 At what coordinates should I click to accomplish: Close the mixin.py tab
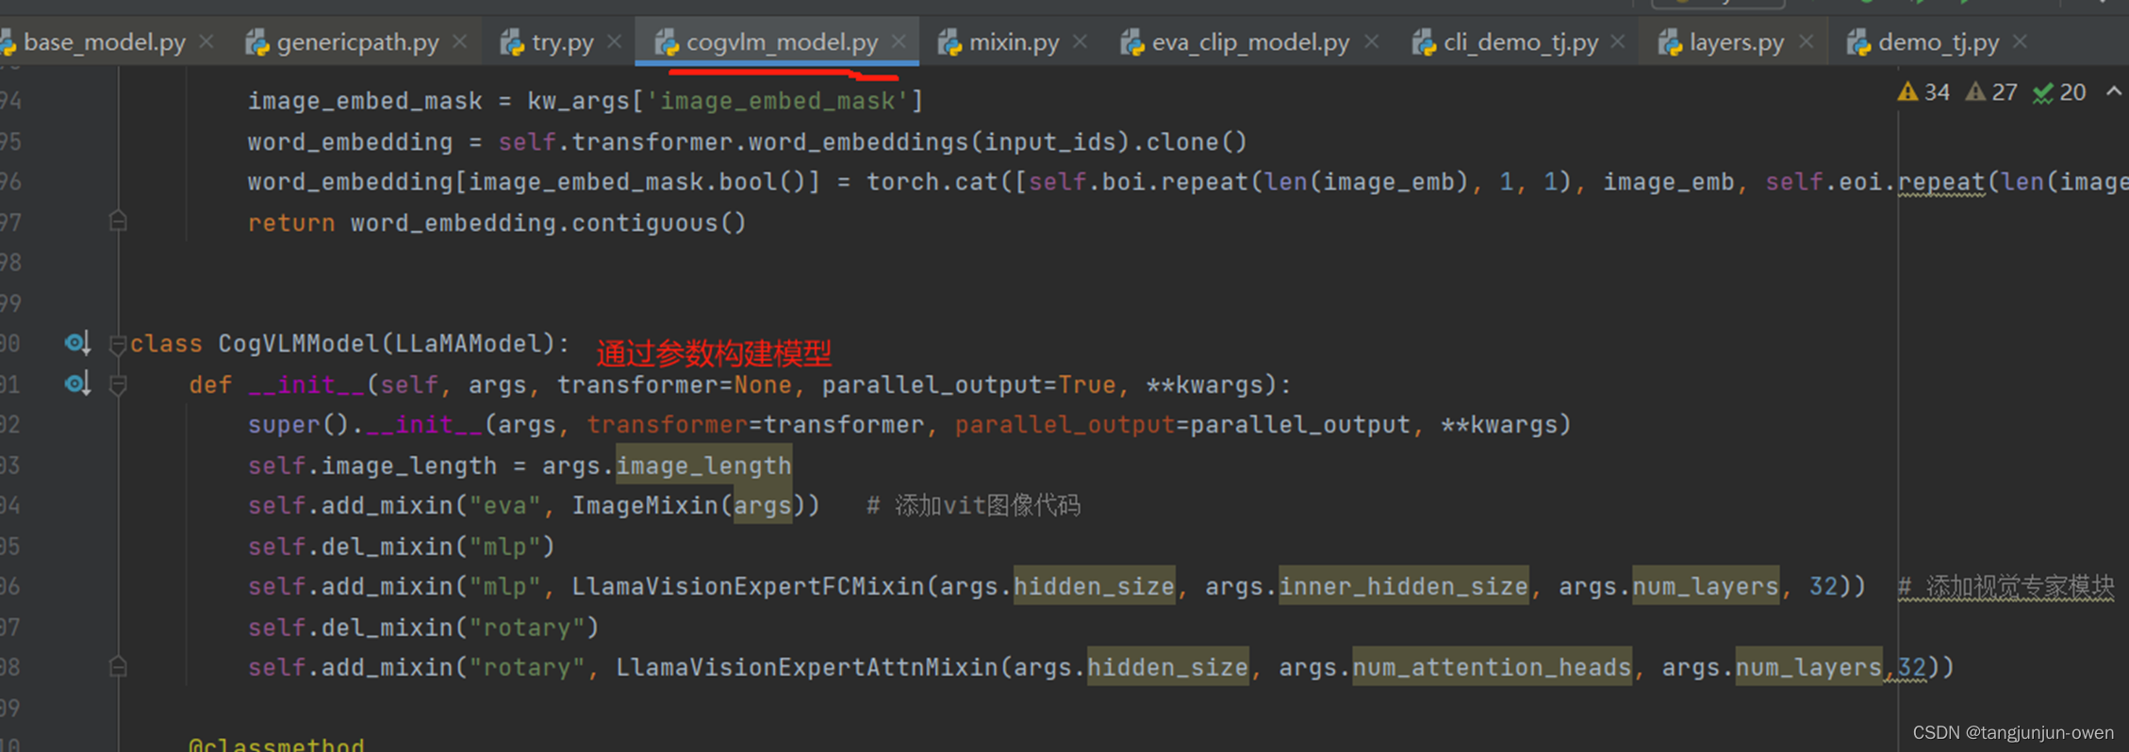pos(1081,42)
